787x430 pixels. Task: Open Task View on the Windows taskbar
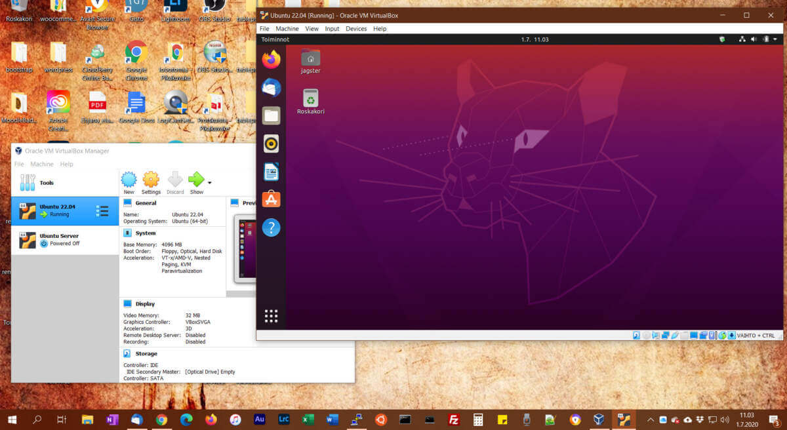62,419
